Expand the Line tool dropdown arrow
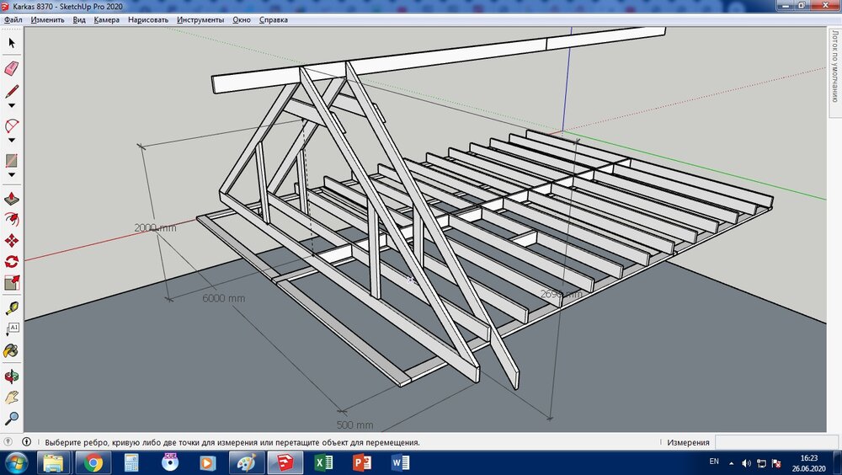842x475 pixels. 12,105
